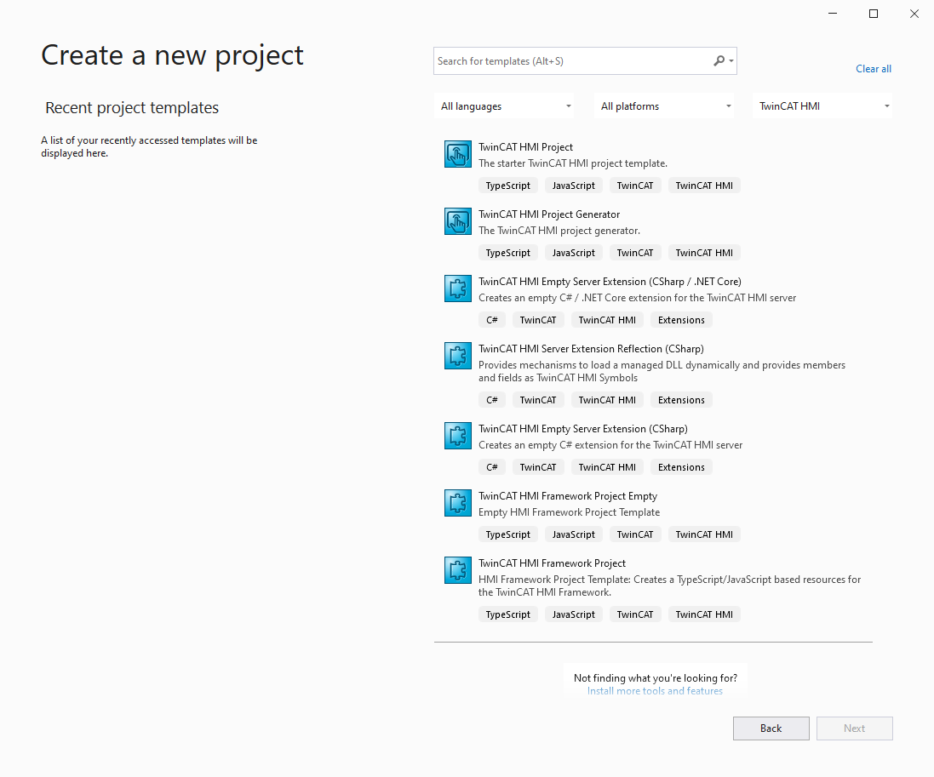Click the Empty Server Extension (.NET Core) icon
Image resolution: width=934 pixels, height=777 pixels.
click(x=457, y=289)
